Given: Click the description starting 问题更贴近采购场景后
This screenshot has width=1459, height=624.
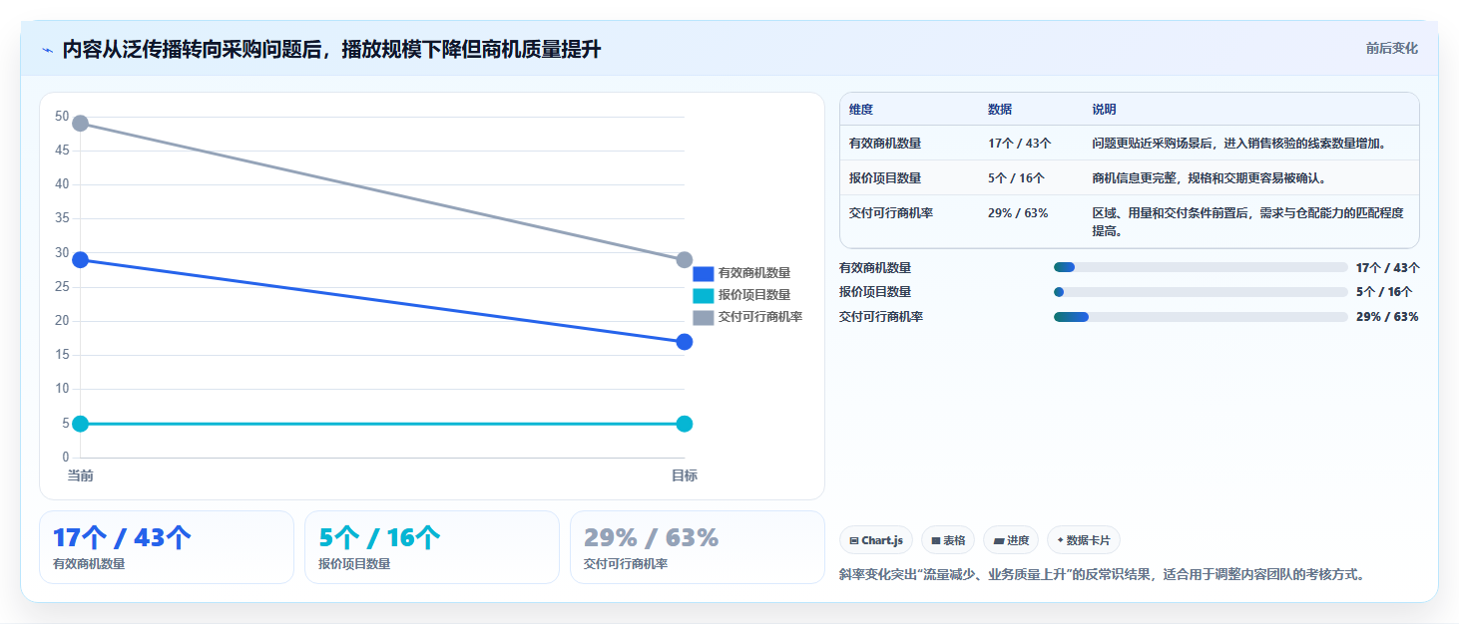Looking at the screenshot, I should pyautogui.click(x=1239, y=144).
